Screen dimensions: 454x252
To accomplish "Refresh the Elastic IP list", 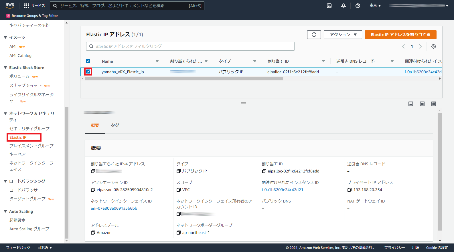I will pyautogui.click(x=314, y=35).
